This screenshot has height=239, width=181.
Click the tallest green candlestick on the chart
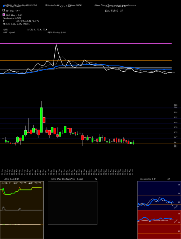pyautogui.click(x=41, y=120)
